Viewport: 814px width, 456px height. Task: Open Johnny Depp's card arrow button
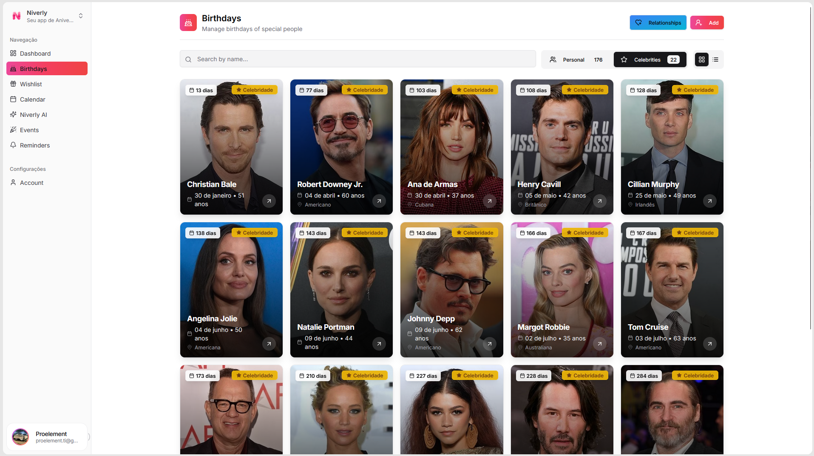coord(490,344)
